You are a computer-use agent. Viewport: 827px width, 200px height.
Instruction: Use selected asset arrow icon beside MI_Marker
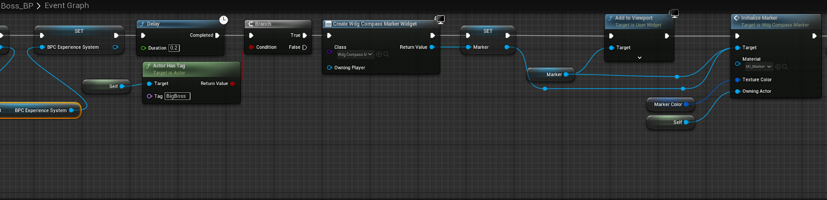tap(778, 66)
